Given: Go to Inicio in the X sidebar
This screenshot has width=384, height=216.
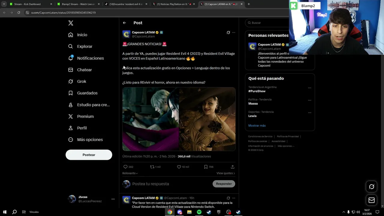Looking at the screenshot, I should (78, 35).
